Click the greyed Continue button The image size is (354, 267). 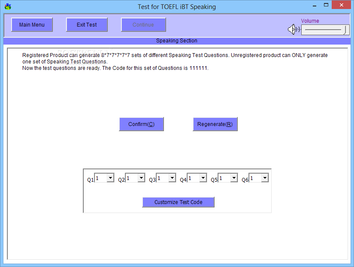coord(143,24)
